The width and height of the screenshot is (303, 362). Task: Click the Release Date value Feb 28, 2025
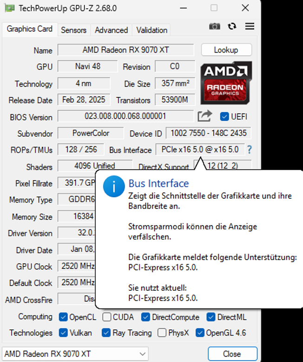pyautogui.click(x=84, y=100)
